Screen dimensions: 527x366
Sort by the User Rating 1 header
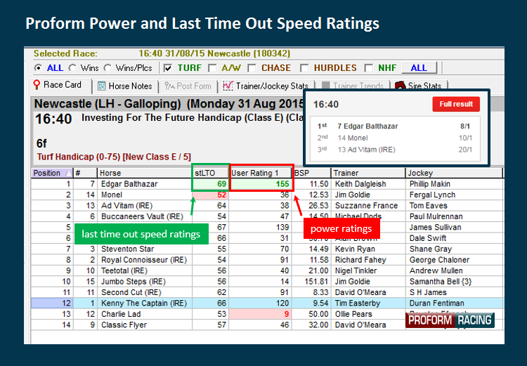pyautogui.click(x=260, y=173)
